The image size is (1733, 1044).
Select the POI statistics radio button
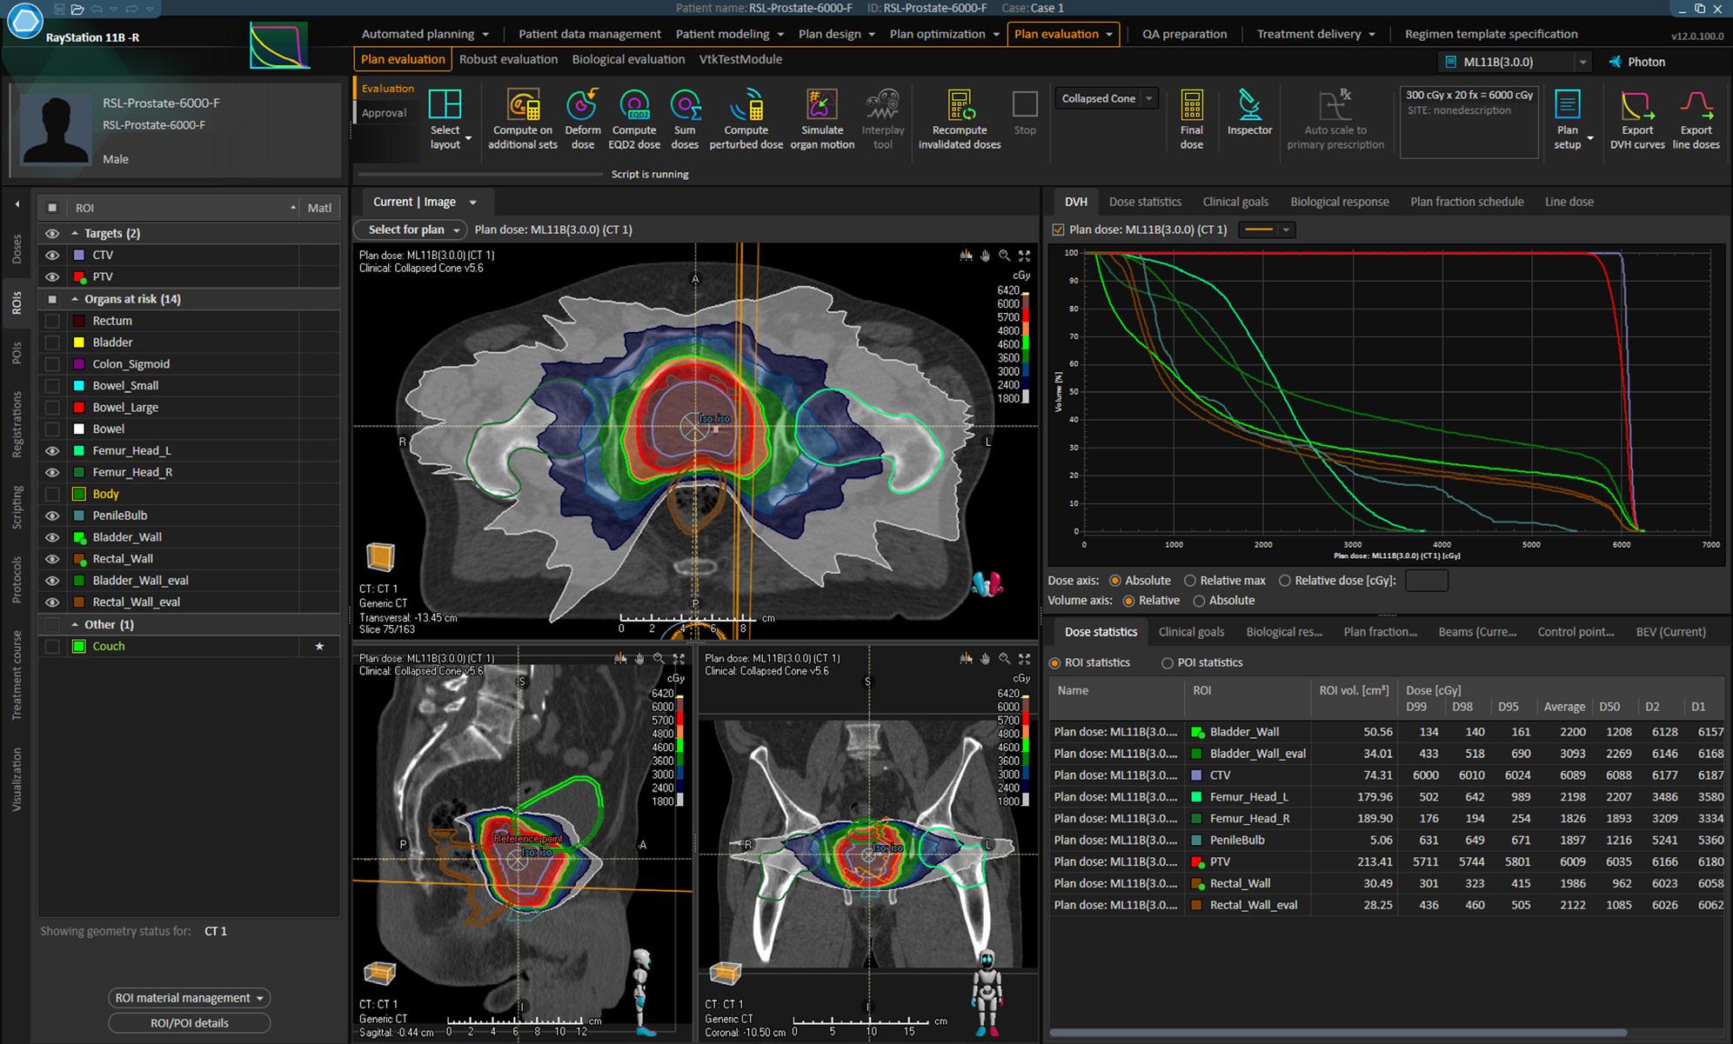pyautogui.click(x=1168, y=662)
